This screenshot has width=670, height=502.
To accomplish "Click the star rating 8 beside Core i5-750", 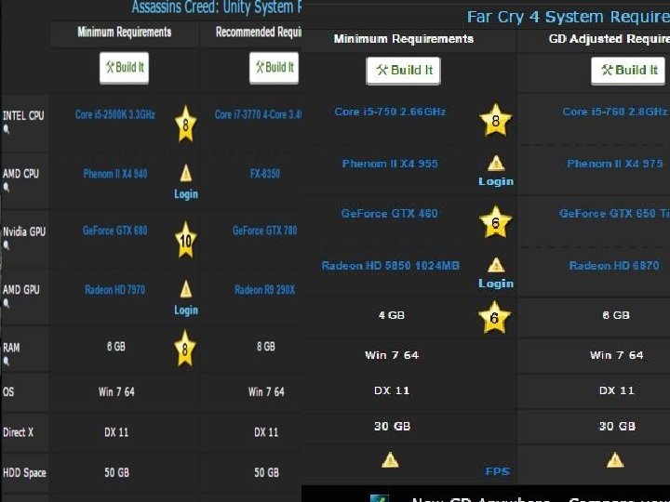I will pos(495,120).
